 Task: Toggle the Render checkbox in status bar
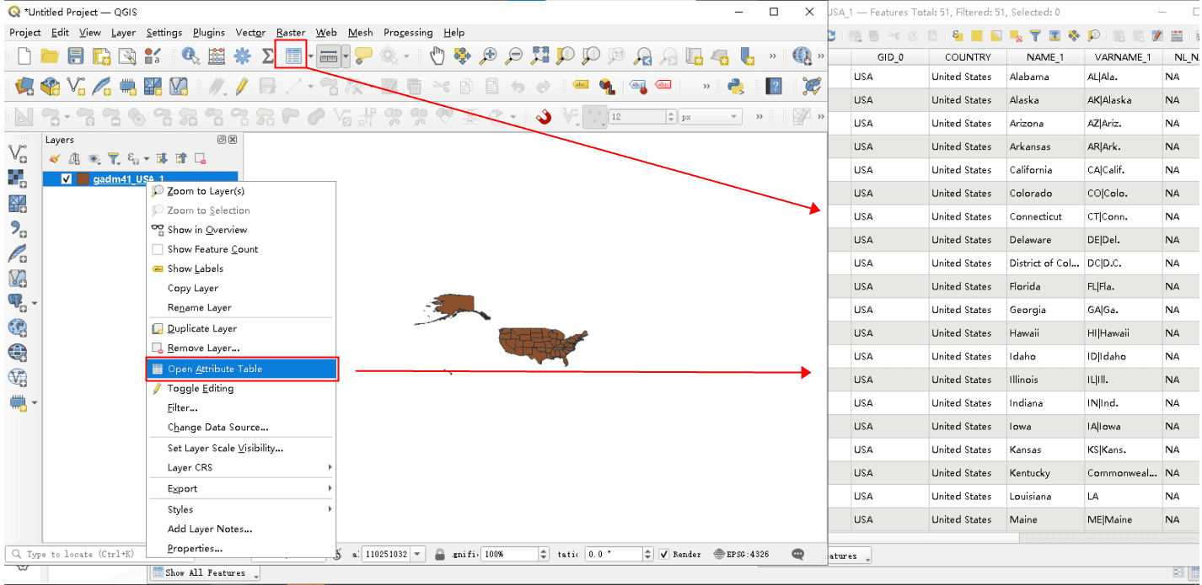(664, 554)
